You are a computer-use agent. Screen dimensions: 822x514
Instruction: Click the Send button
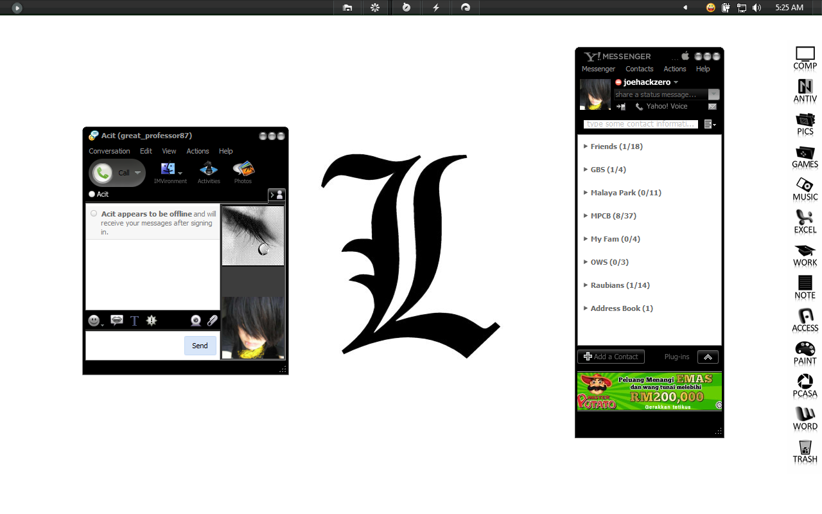pyautogui.click(x=200, y=346)
